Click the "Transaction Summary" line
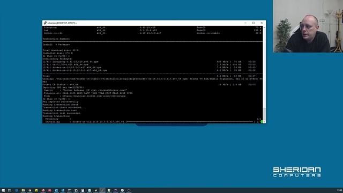This screenshot has width=343, height=193. click(56, 39)
